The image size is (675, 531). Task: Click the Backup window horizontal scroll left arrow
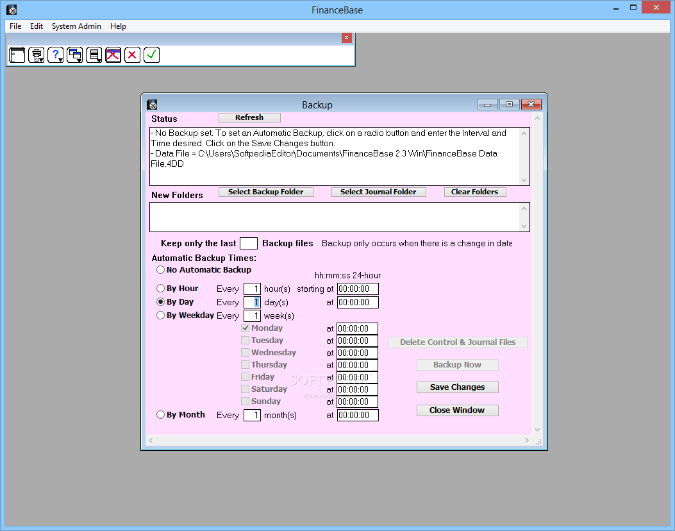[151, 440]
